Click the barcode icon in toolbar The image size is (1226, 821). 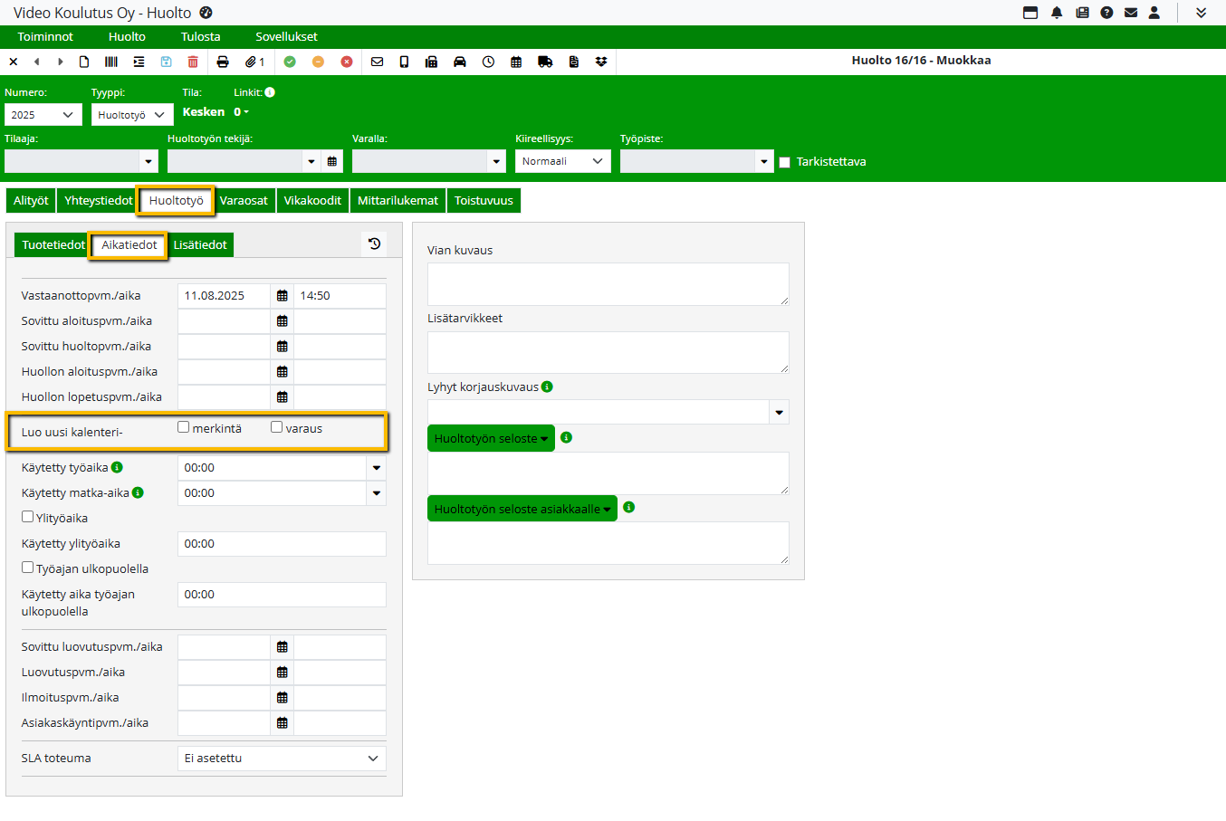[x=111, y=62]
